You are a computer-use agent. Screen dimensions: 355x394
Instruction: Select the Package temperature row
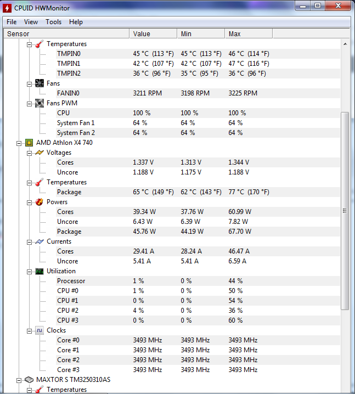(69, 192)
